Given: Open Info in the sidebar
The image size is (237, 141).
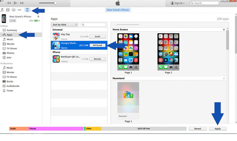Looking at the screenshot, I should (x=9, y=57).
